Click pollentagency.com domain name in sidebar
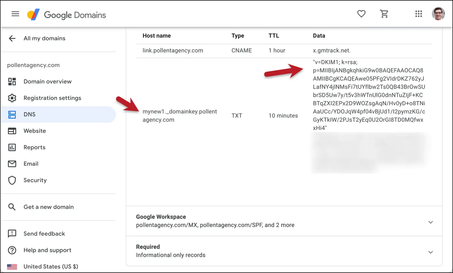 point(33,65)
